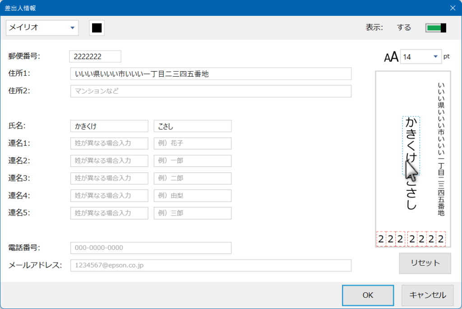
Task: Click the black font color swatch
Action: point(96,28)
